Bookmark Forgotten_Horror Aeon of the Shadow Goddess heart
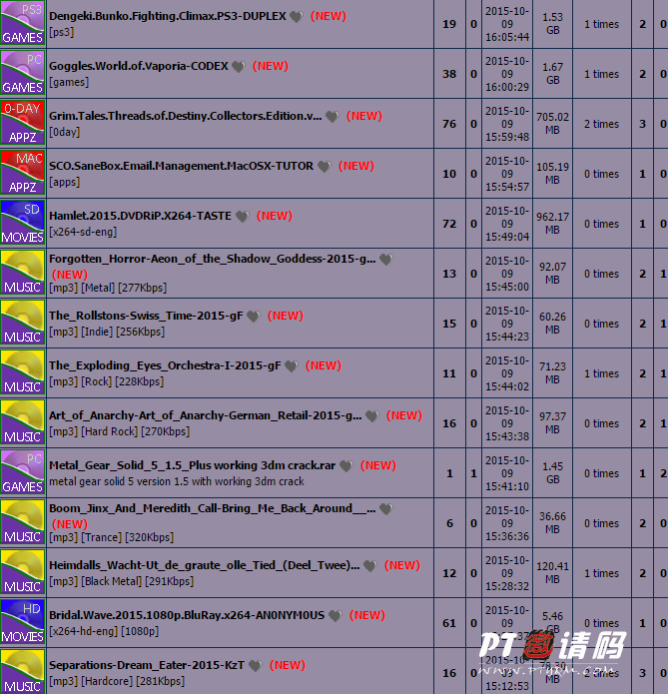The image size is (668, 694). pyautogui.click(x=386, y=260)
